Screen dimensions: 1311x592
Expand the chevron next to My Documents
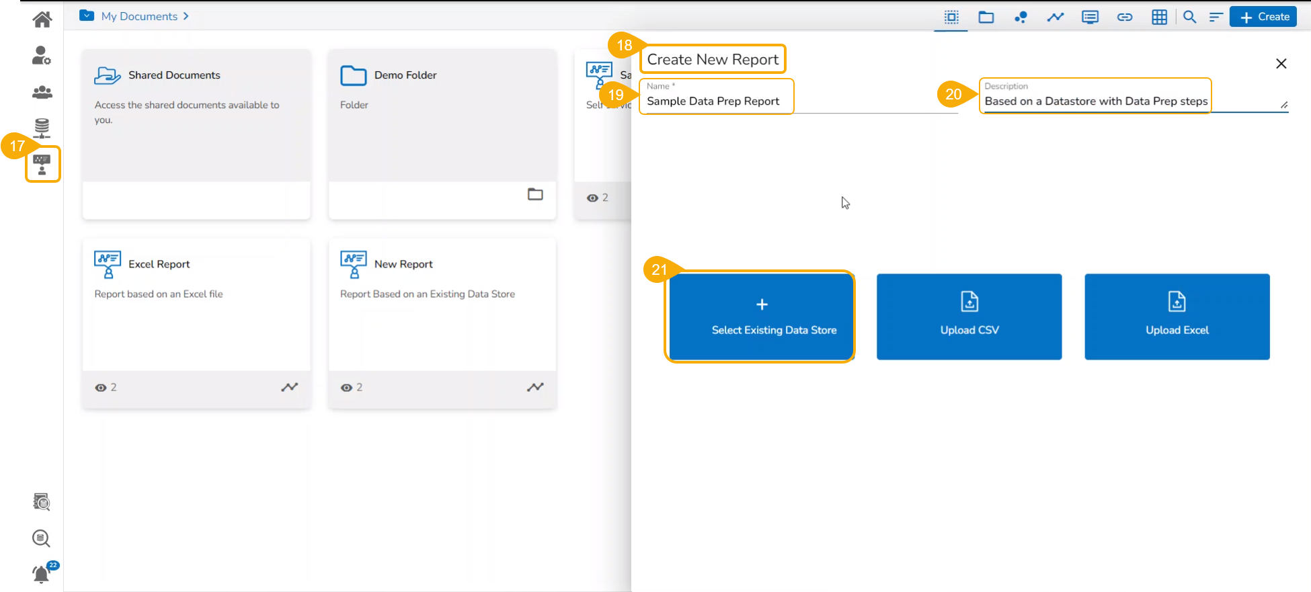point(186,16)
